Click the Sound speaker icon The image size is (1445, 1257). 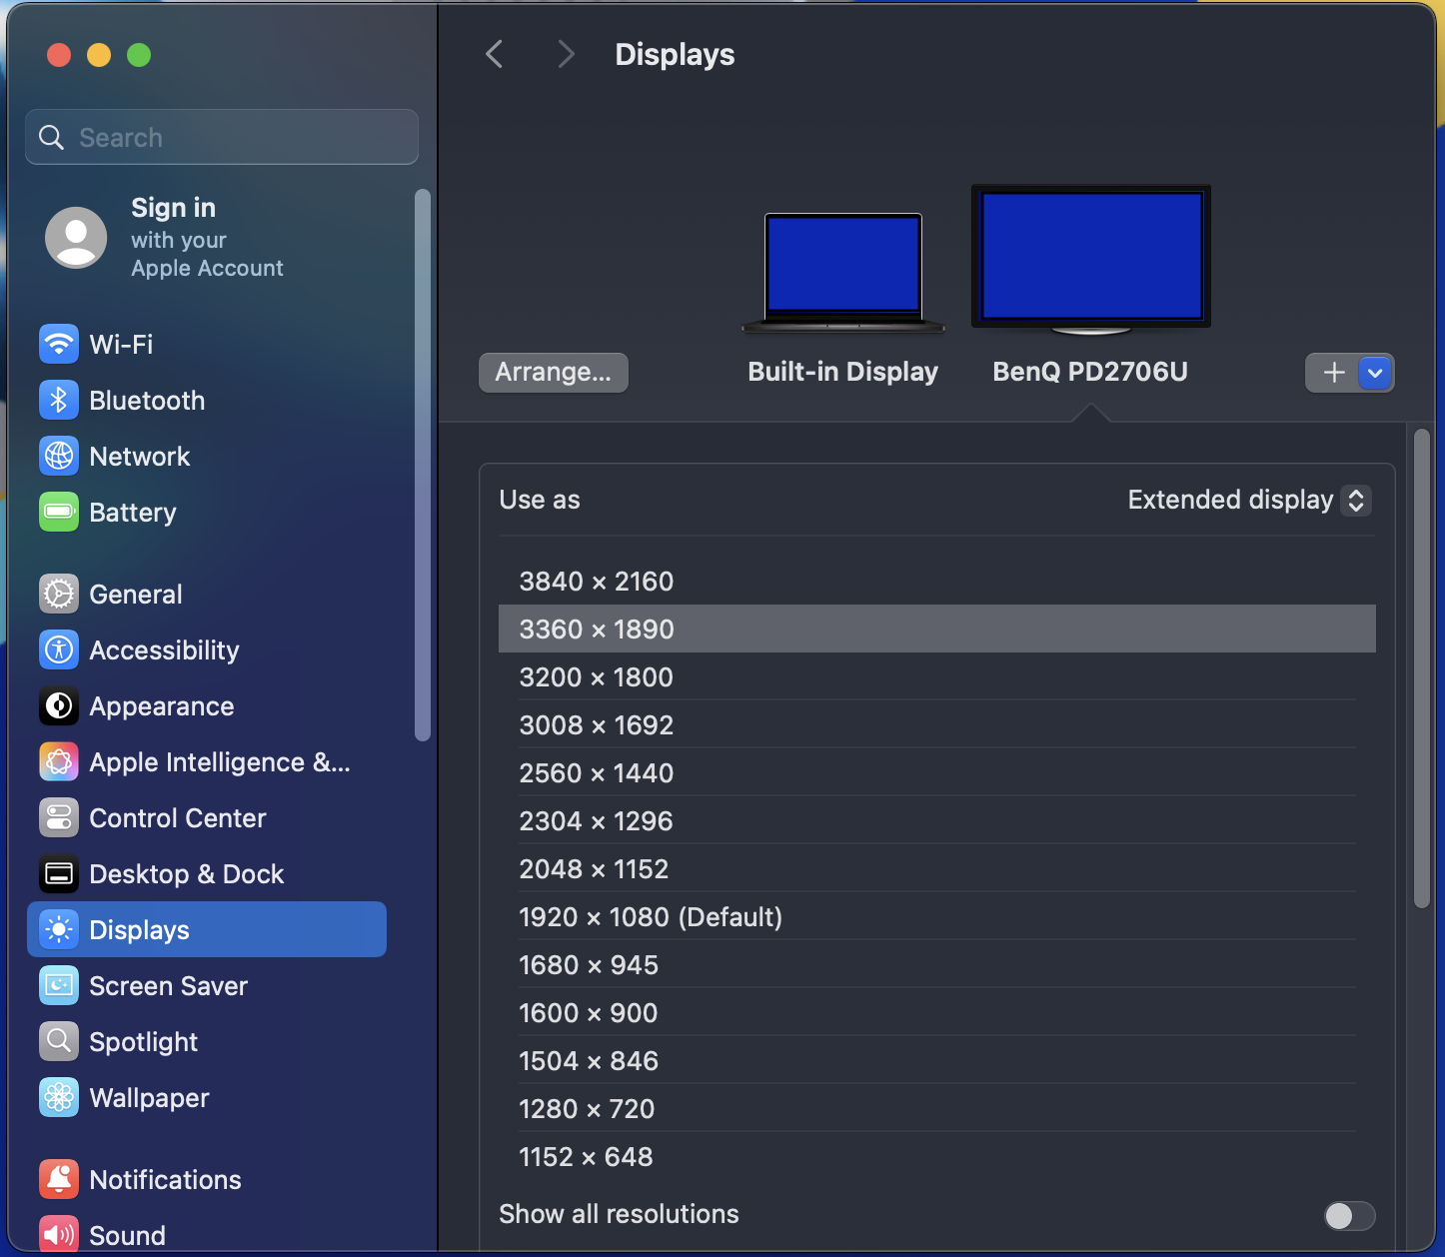pyautogui.click(x=59, y=1236)
